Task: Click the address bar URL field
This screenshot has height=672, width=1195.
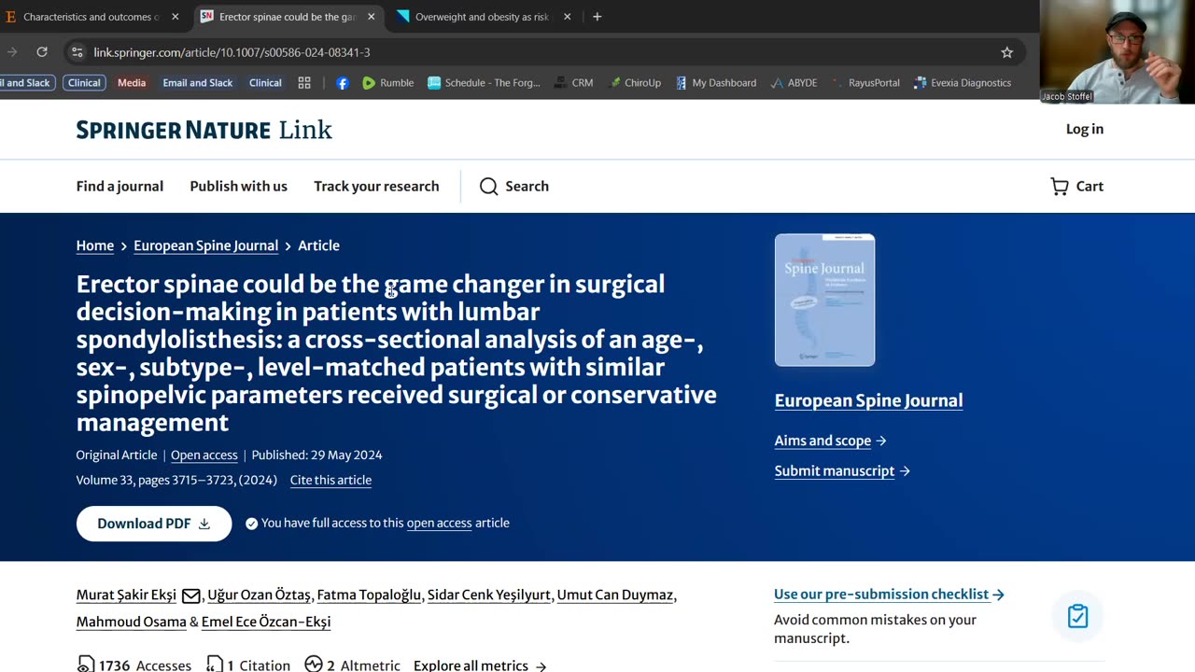Action: click(x=541, y=52)
